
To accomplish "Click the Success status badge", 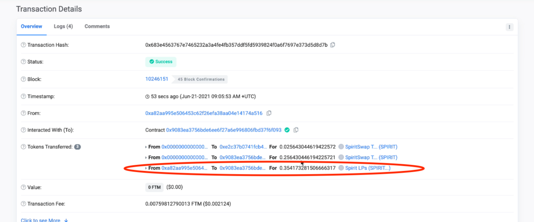I will tap(161, 62).
